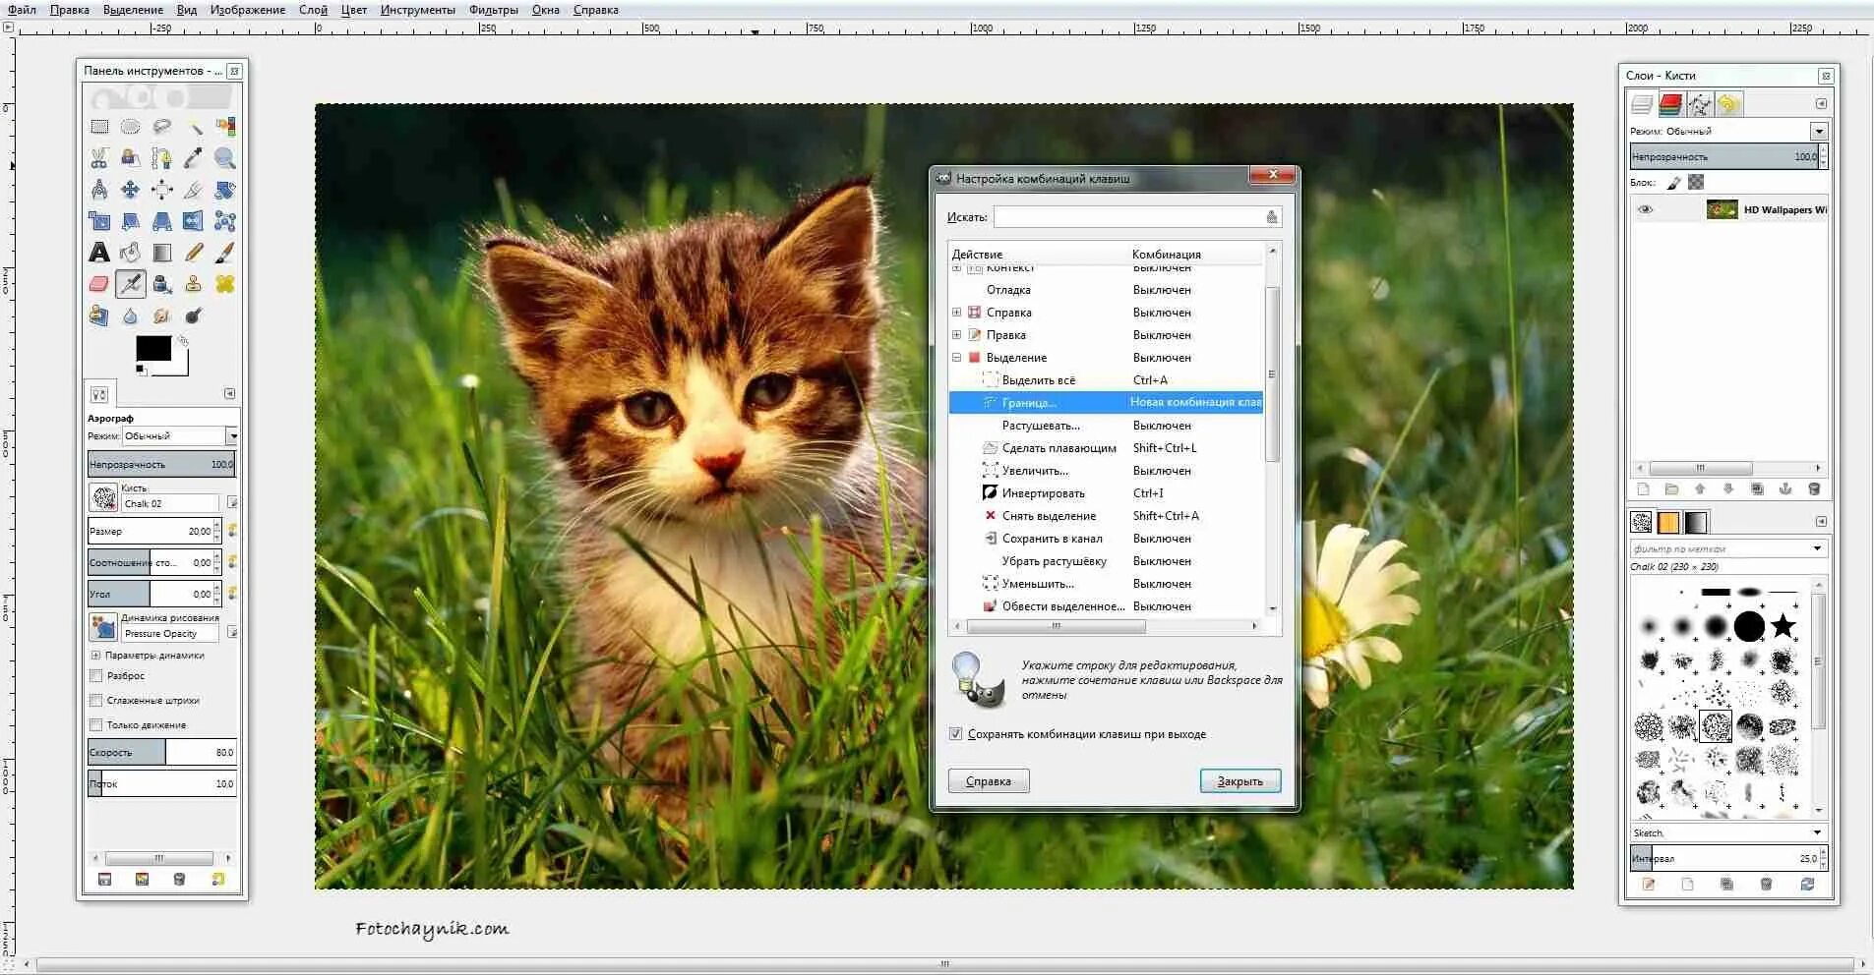This screenshot has width=1874, height=975.
Task: Pick the Paintbrush tool
Action: pos(225,253)
